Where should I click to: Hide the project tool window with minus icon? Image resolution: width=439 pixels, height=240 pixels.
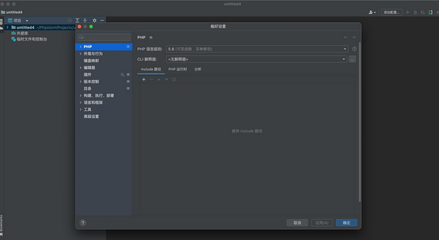tap(102, 20)
